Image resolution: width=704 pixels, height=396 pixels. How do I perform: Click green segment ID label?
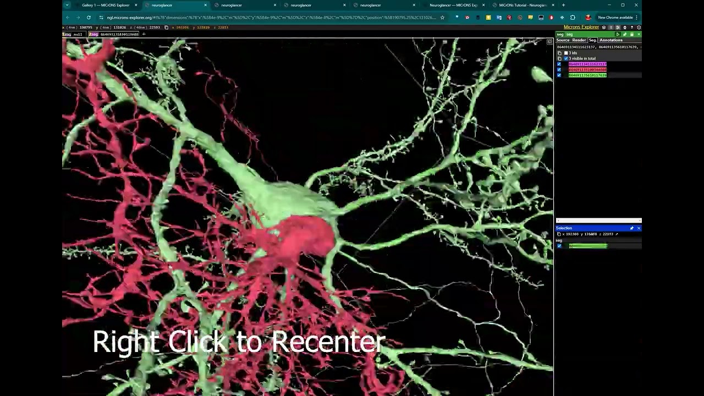(587, 75)
